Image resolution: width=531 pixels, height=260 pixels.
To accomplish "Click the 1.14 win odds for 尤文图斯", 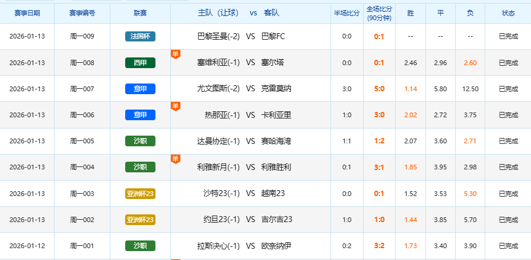I will click(x=411, y=89).
